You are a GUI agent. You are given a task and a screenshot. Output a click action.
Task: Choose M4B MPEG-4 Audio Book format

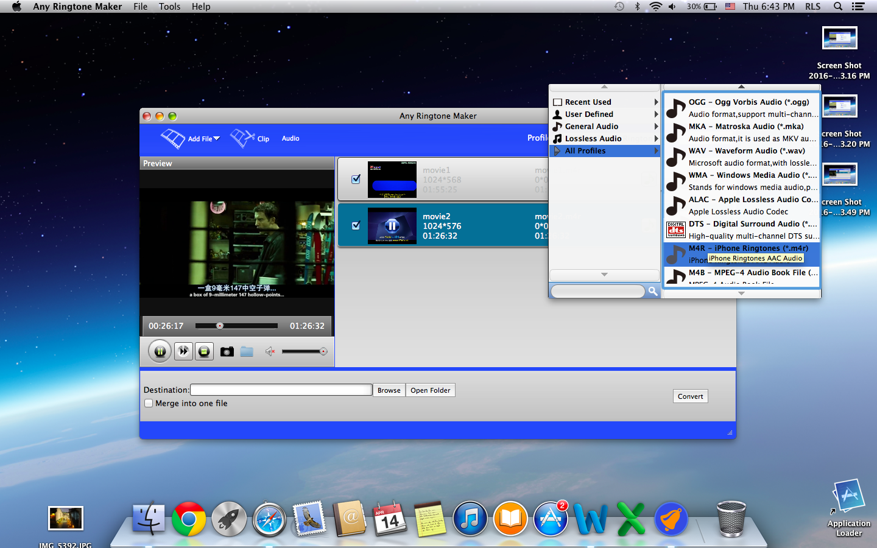[x=742, y=276]
